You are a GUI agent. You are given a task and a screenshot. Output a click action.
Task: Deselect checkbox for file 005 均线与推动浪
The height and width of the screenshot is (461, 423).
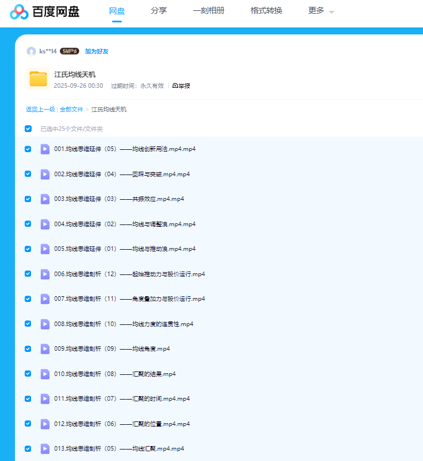[28, 249]
